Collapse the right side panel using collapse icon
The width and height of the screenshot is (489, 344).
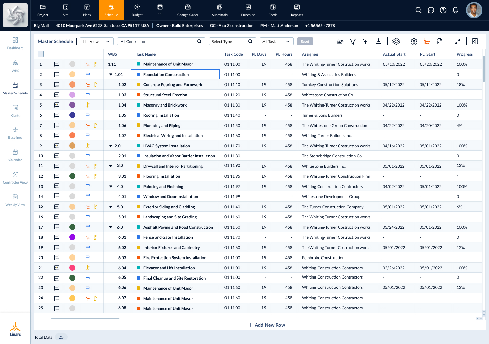pyautogui.click(x=475, y=41)
